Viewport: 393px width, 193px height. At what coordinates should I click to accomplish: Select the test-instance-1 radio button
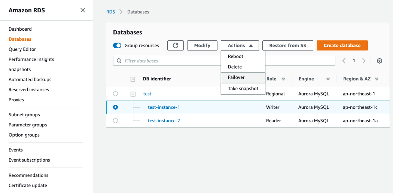[115, 107]
